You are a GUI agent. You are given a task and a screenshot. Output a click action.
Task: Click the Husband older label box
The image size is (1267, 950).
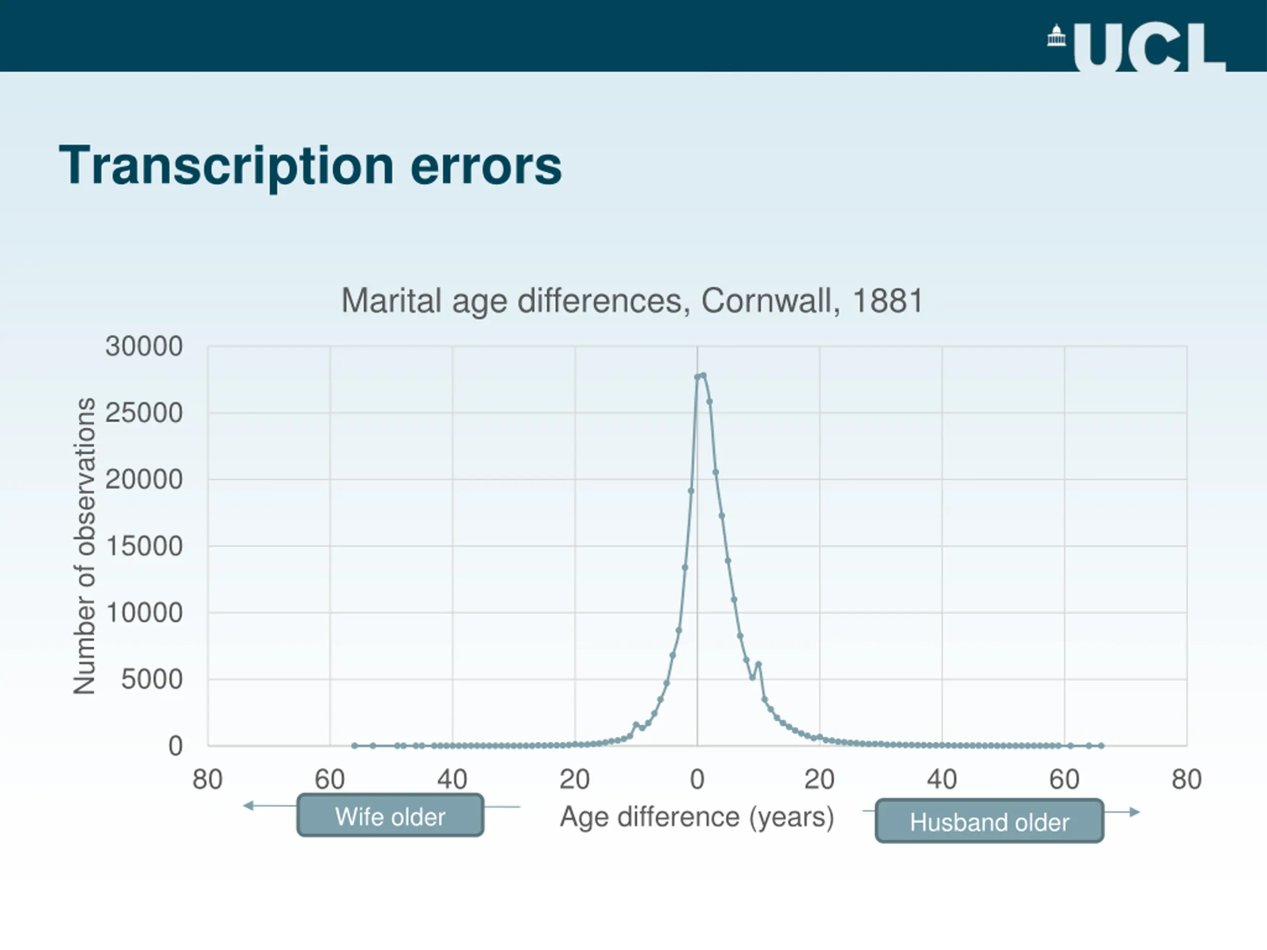click(989, 820)
